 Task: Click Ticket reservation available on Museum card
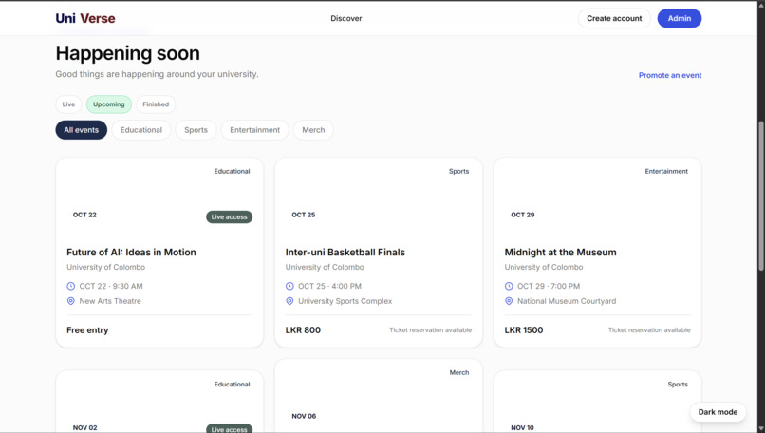[x=649, y=330]
